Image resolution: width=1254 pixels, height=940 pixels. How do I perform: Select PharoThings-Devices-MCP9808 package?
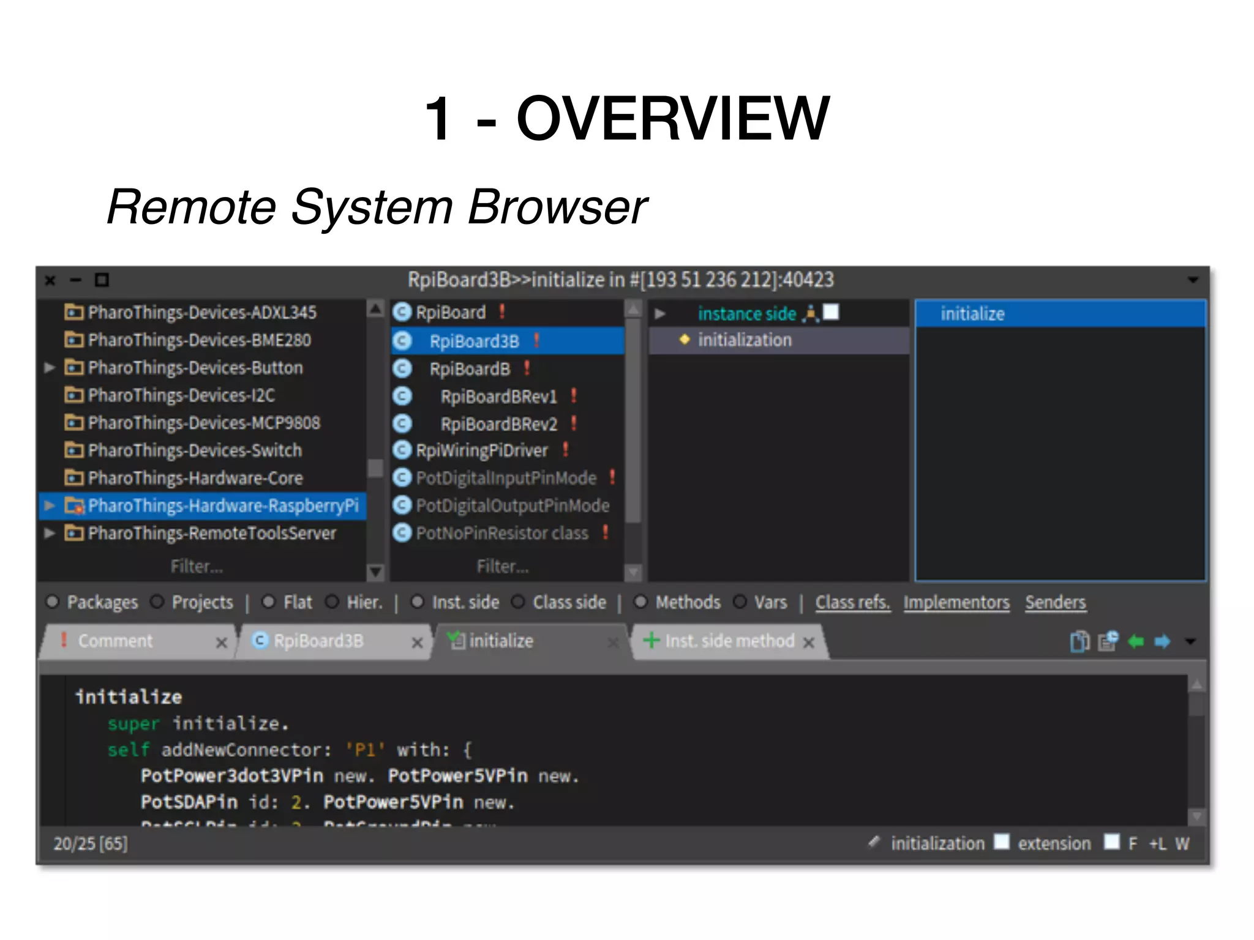[x=203, y=423]
